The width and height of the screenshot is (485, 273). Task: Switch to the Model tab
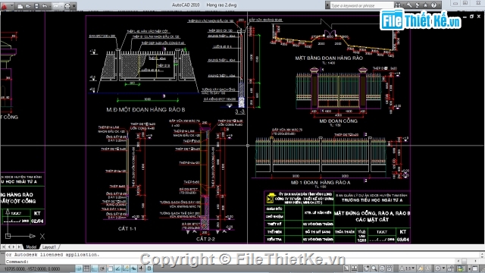pyautogui.click(x=31, y=247)
